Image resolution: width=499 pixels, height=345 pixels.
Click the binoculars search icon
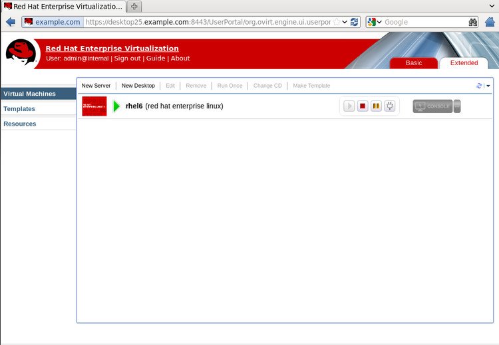click(473, 22)
